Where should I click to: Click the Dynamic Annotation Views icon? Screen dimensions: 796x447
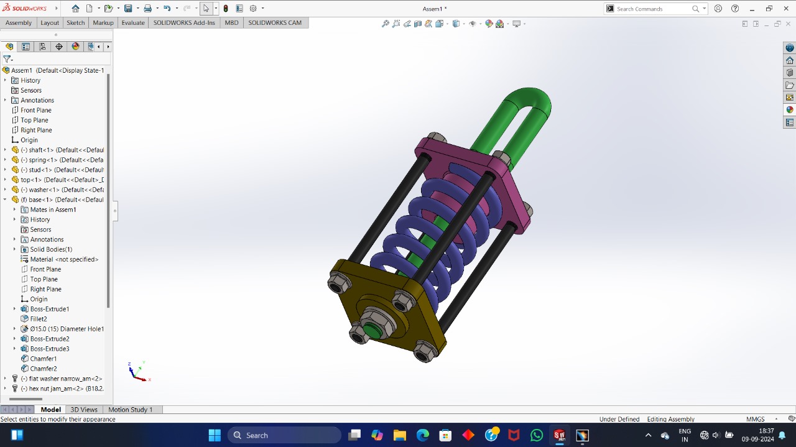pos(428,24)
